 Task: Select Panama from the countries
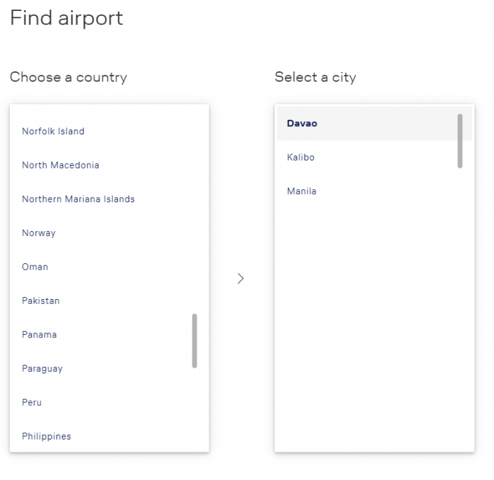[x=39, y=335]
